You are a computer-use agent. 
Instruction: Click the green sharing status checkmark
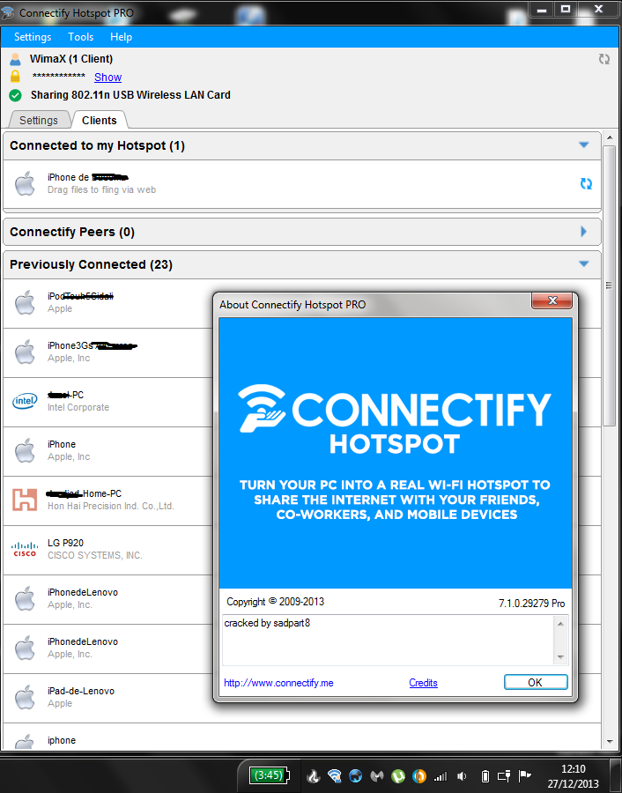pos(15,95)
